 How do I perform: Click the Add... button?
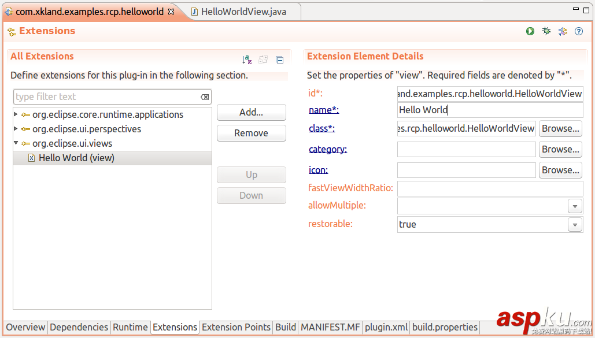coord(251,112)
